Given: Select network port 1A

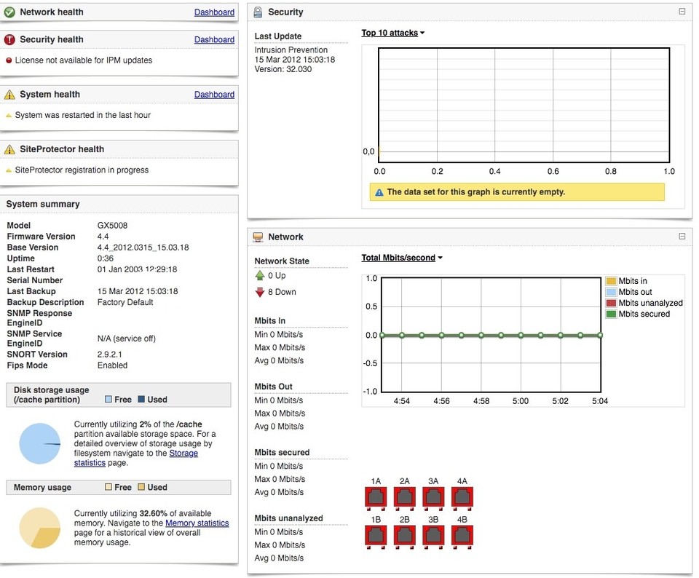Looking at the screenshot, I should [375, 497].
